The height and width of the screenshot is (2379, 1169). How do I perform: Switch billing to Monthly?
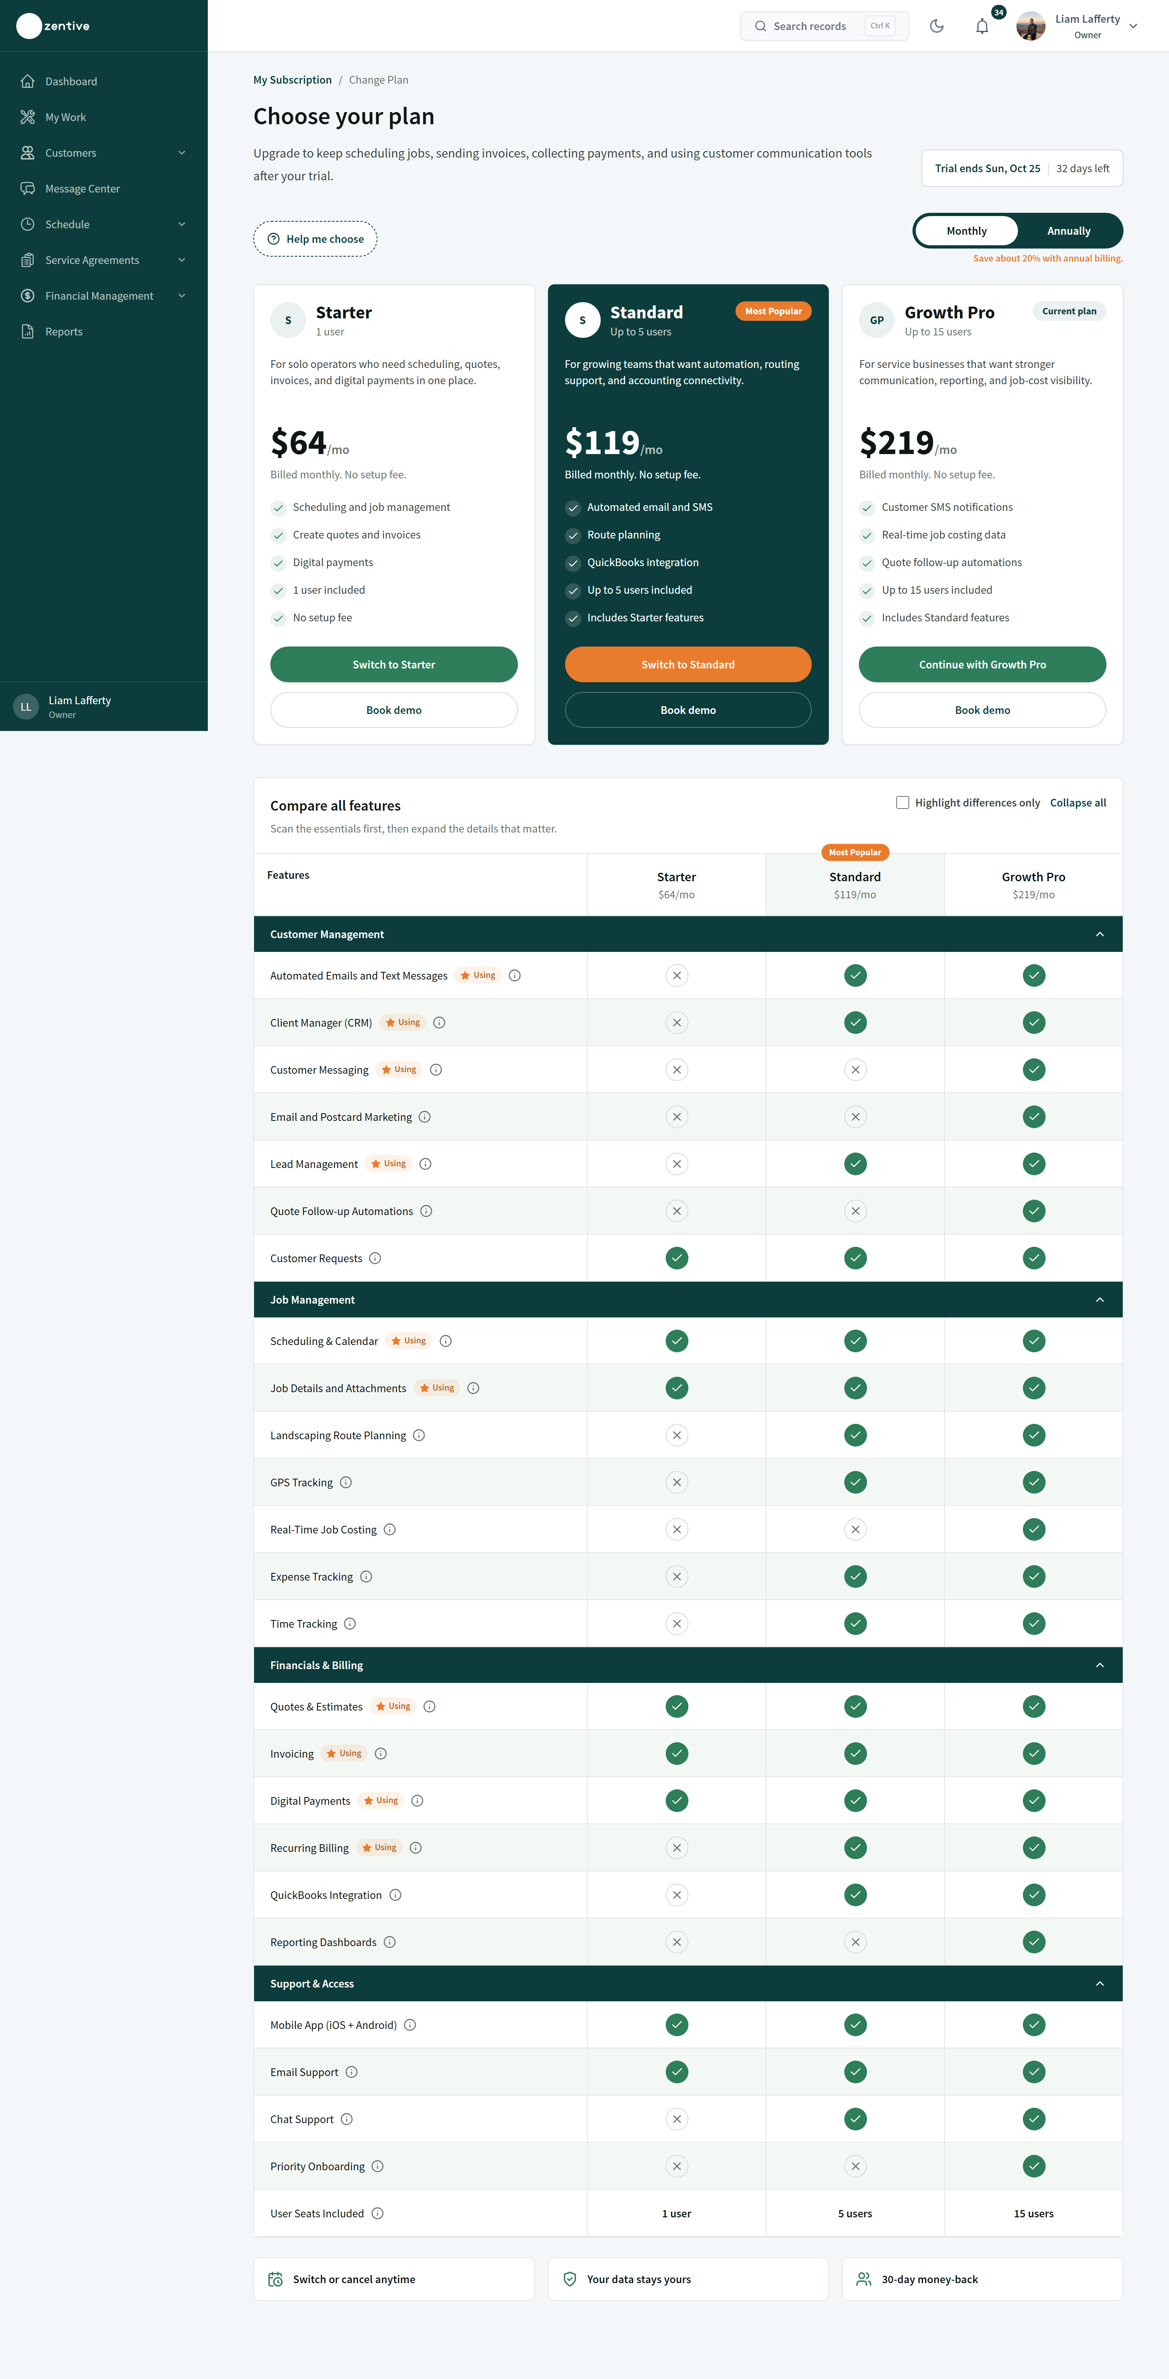[x=967, y=231]
